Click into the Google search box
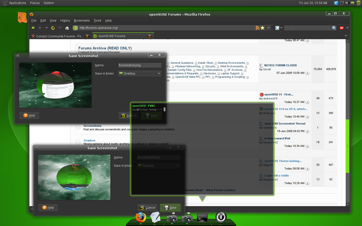The height and width of the screenshot is (226, 362). [308, 28]
